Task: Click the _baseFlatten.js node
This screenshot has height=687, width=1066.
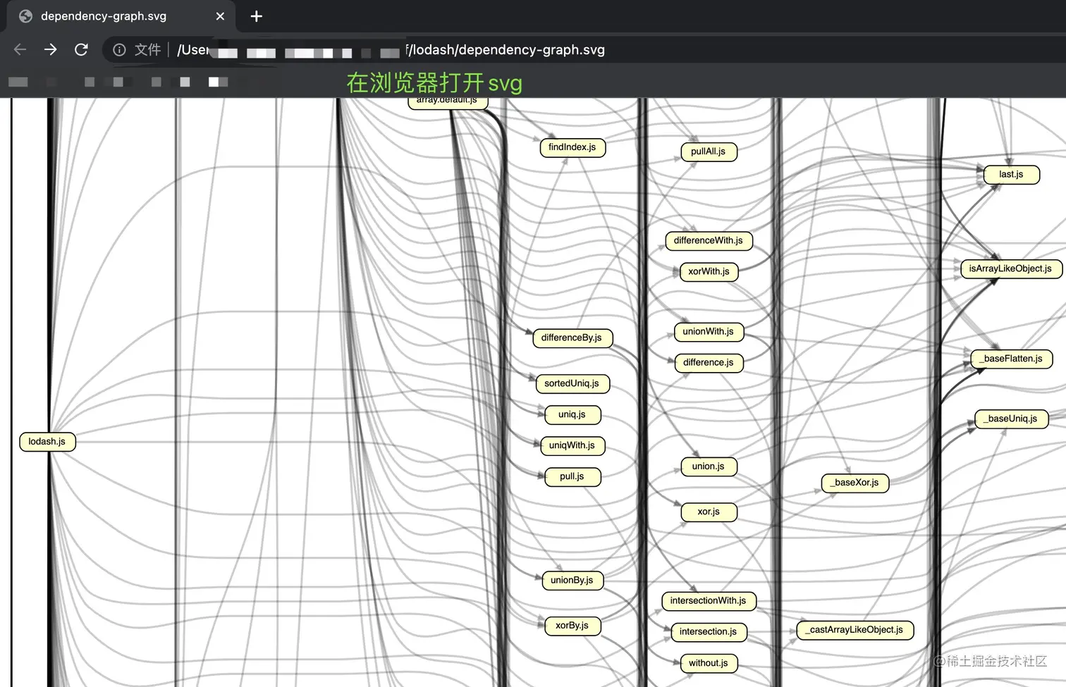Action: click(1011, 359)
